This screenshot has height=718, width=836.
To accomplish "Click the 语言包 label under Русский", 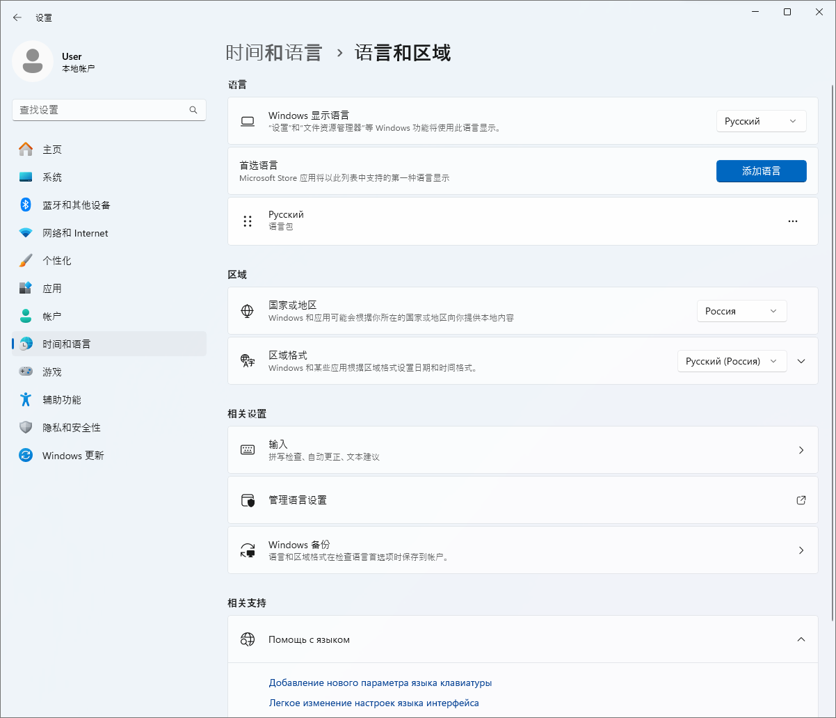I will (x=280, y=227).
